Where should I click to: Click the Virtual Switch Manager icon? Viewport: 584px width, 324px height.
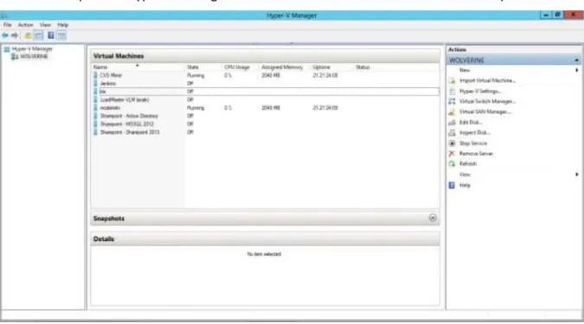[x=452, y=102]
